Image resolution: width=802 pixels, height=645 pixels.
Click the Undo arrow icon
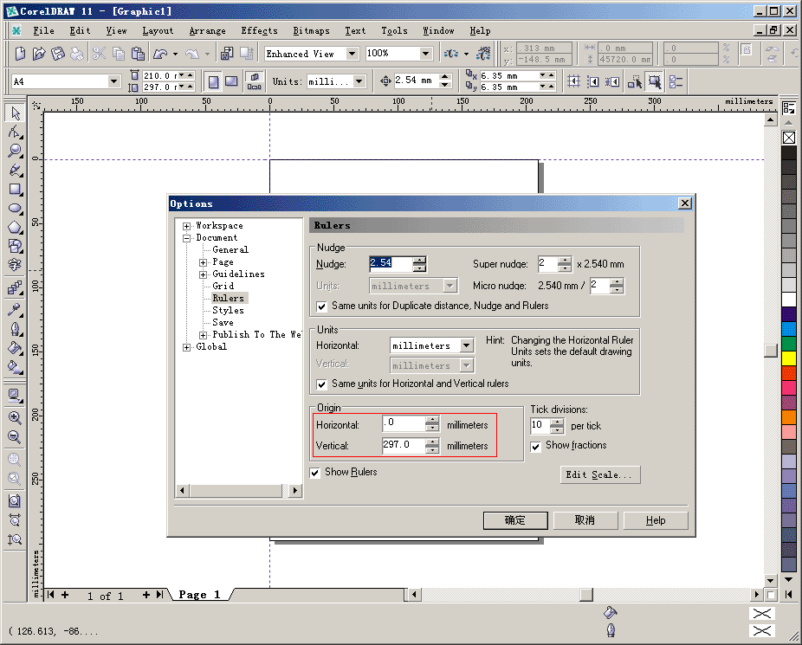[160, 54]
